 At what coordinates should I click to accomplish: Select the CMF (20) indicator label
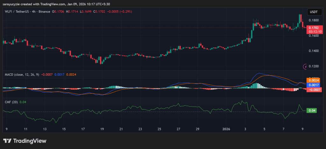11,102
